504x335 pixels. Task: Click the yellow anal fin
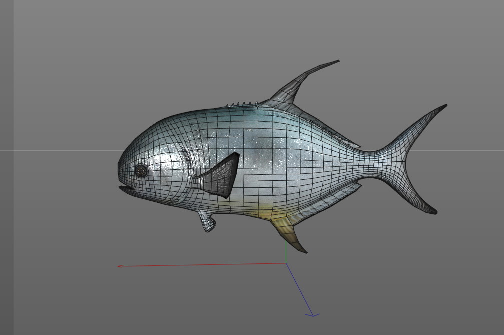coord(289,235)
